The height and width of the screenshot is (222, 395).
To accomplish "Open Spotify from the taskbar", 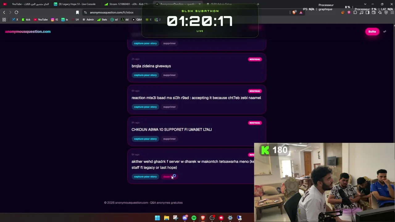I will point(194,218).
